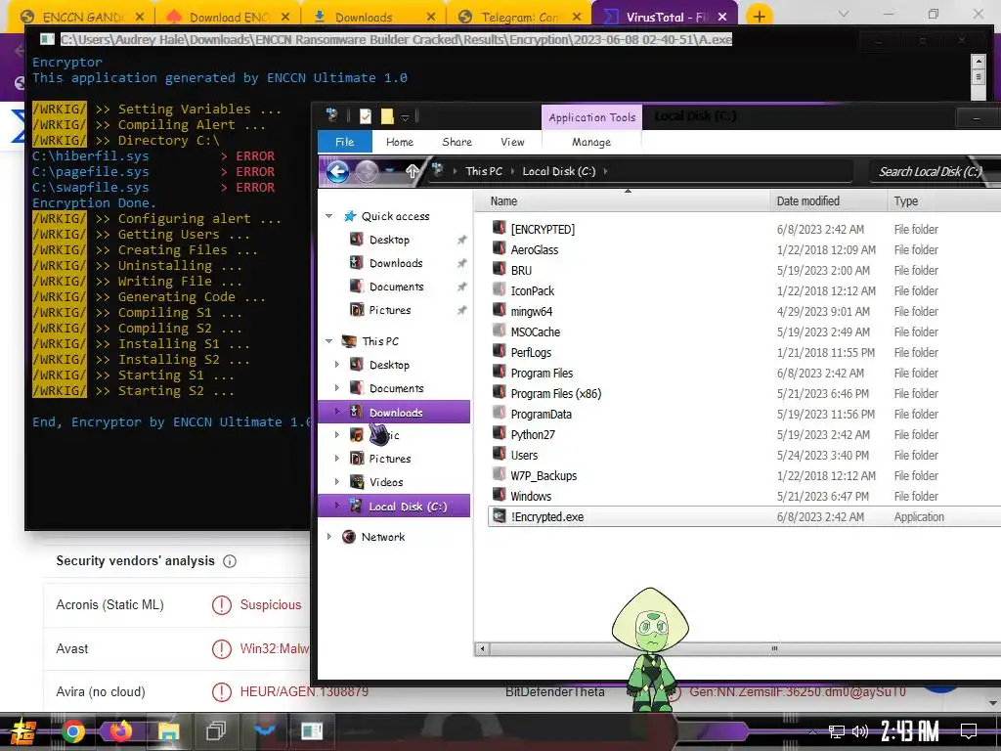Select the Windows folder icon
This screenshot has width=1001, height=751.
[500, 495]
